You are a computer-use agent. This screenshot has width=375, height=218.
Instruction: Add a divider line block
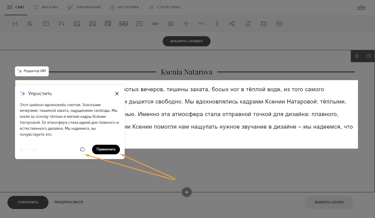click(201, 23)
